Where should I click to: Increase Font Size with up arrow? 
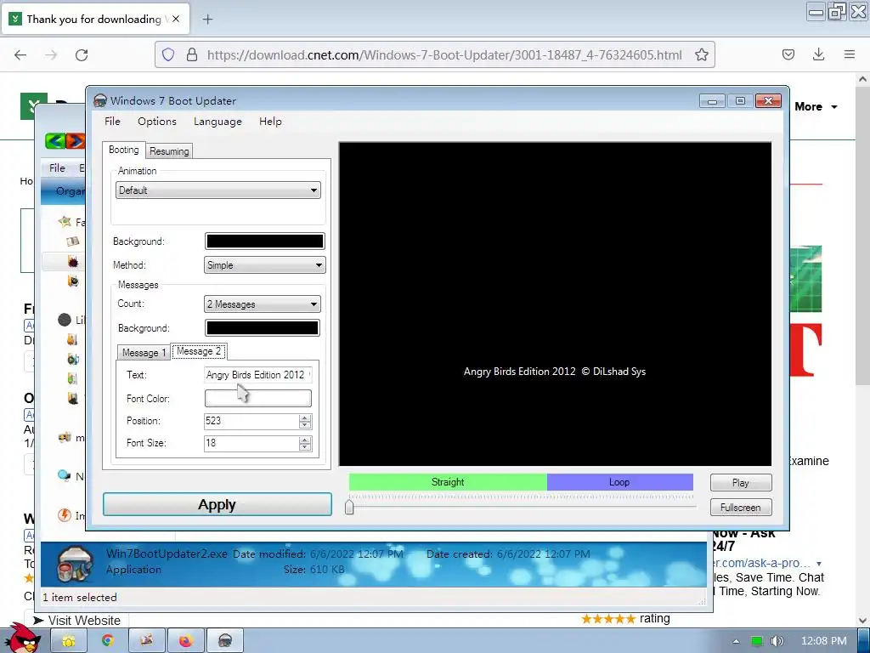click(x=305, y=440)
